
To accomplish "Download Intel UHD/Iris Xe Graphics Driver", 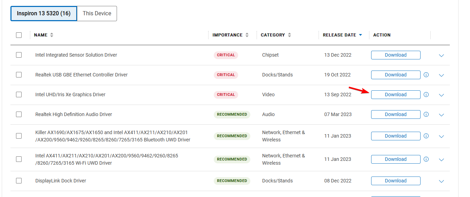I will tap(395, 95).
